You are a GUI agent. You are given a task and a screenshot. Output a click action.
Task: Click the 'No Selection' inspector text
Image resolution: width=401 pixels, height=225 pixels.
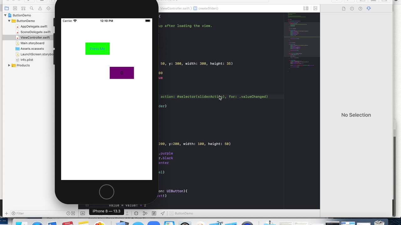point(356,115)
